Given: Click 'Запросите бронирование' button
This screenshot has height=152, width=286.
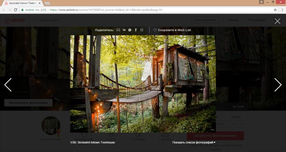Looking at the screenshot, I should pyautogui.click(x=215, y=136).
